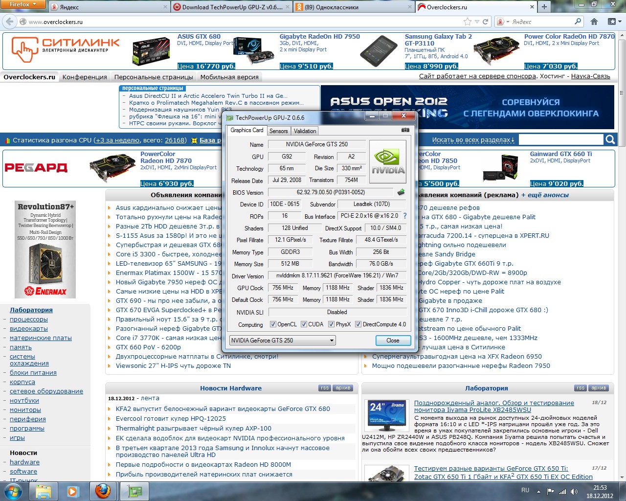Click the NVIDIA logo in GPU-Z
The width and height of the screenshot is (626, 501).
click(388, 162)
